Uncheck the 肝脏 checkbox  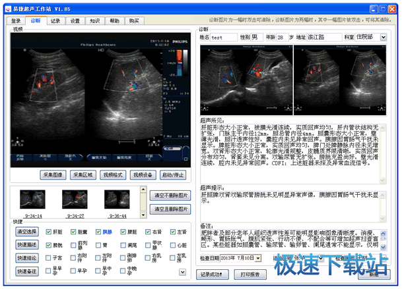tap(48, 232)
